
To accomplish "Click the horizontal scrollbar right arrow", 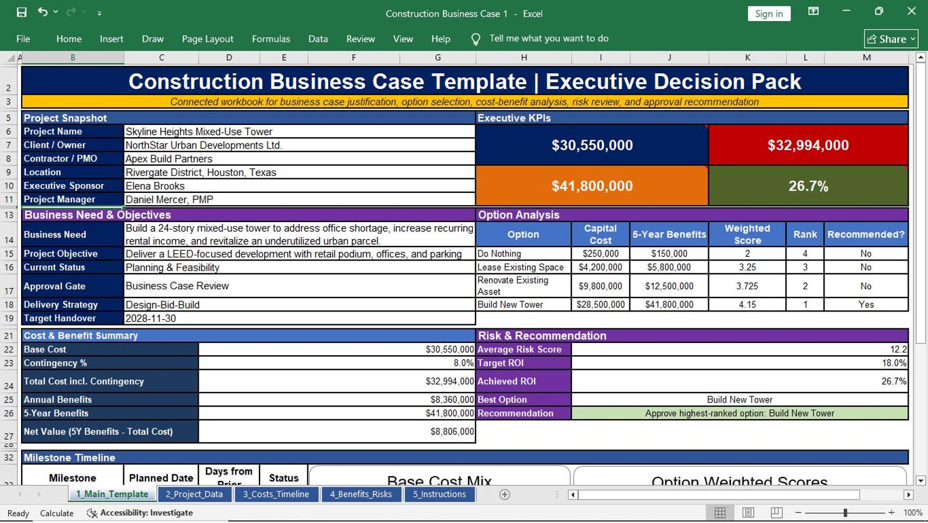I will 908,495.
